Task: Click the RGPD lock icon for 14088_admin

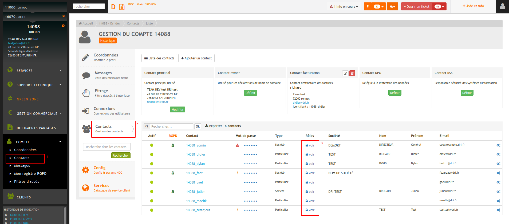Action: tap(173, 145)
